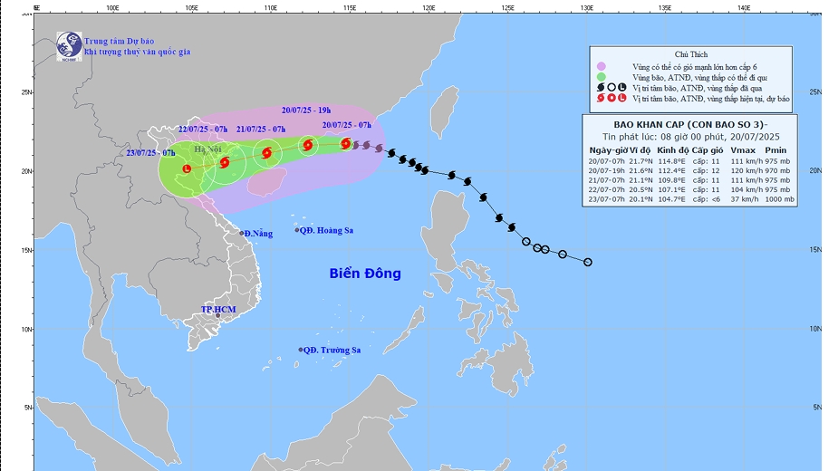Image resolution: width=838 pixels, height=471 pixels.
Task: Click the purple circle legend swatch
Action: pyautogui.click(x=602, y=67)
